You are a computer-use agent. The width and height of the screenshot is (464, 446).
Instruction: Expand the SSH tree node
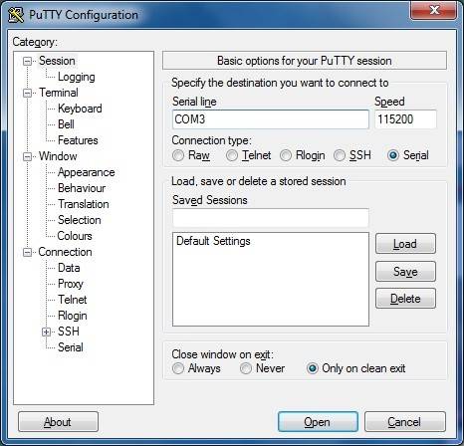[x=47, y=332]
